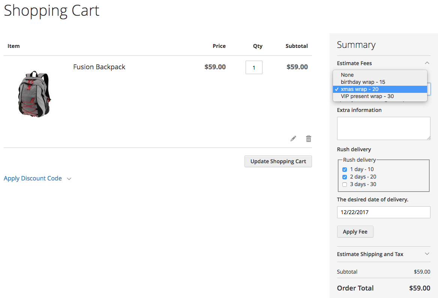Viewport: 438px width, 298px height.
Task: Click the Estimate Fees heading
Action: 354,63
